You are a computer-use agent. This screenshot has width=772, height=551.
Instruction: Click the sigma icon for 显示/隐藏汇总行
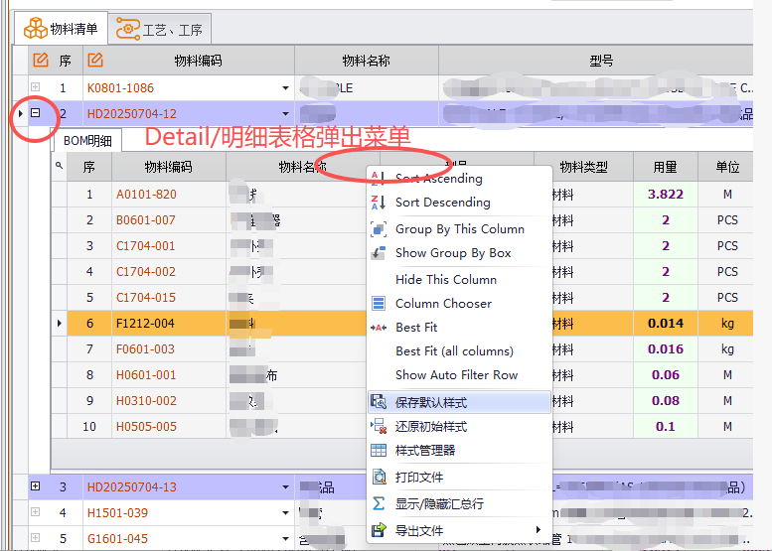click(379, 503)
